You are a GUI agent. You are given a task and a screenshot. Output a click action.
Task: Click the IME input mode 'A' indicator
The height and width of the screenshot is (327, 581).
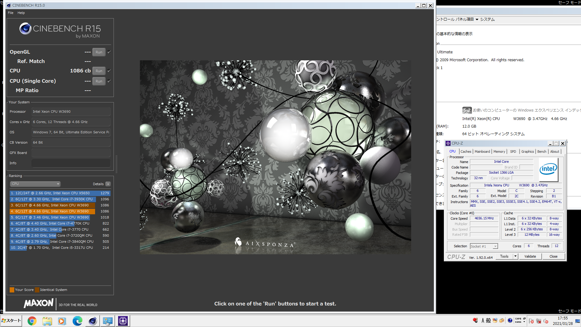pyautogui.click(x=483, y=321)
